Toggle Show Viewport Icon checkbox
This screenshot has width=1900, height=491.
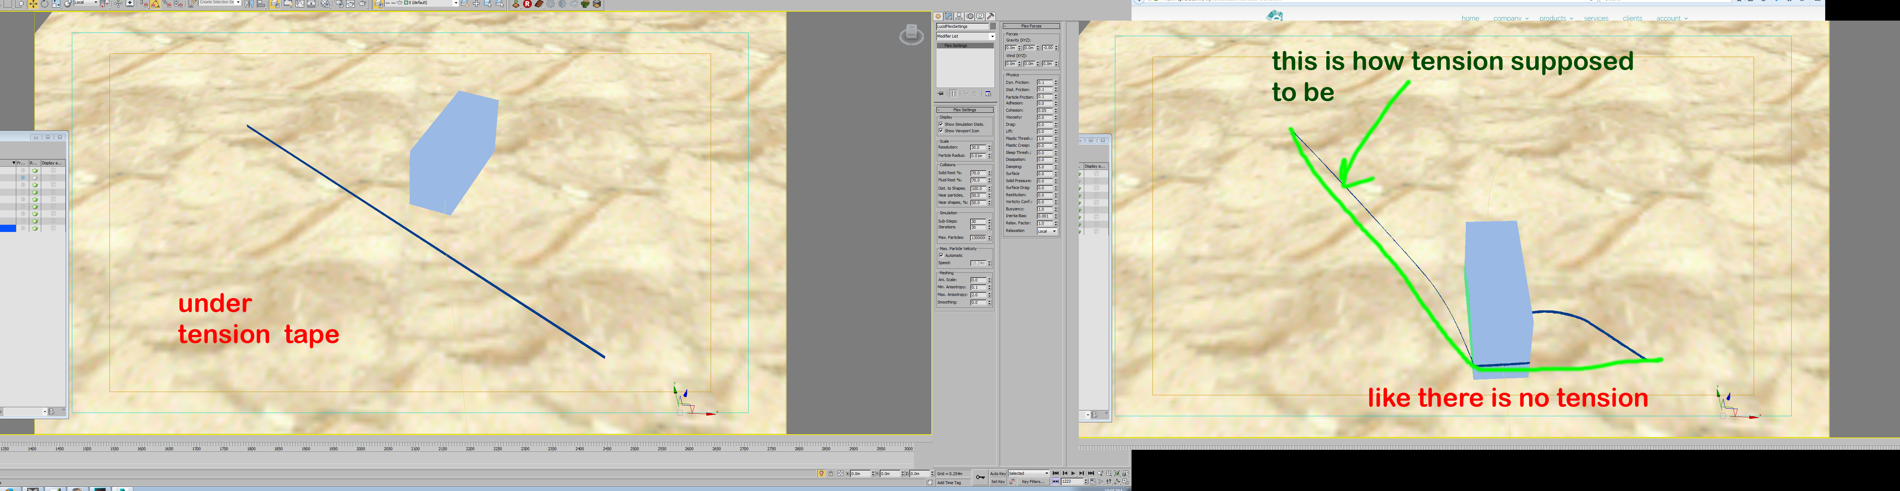[941, 130]
